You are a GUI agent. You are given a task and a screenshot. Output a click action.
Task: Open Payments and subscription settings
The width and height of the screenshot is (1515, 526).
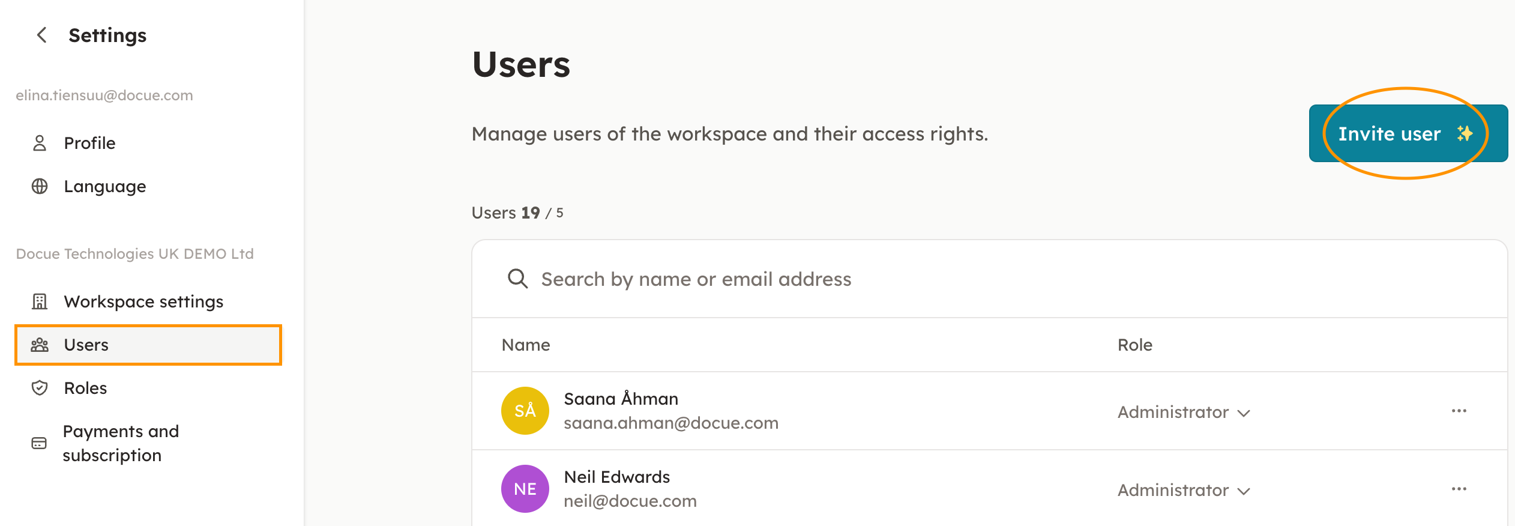121,443
